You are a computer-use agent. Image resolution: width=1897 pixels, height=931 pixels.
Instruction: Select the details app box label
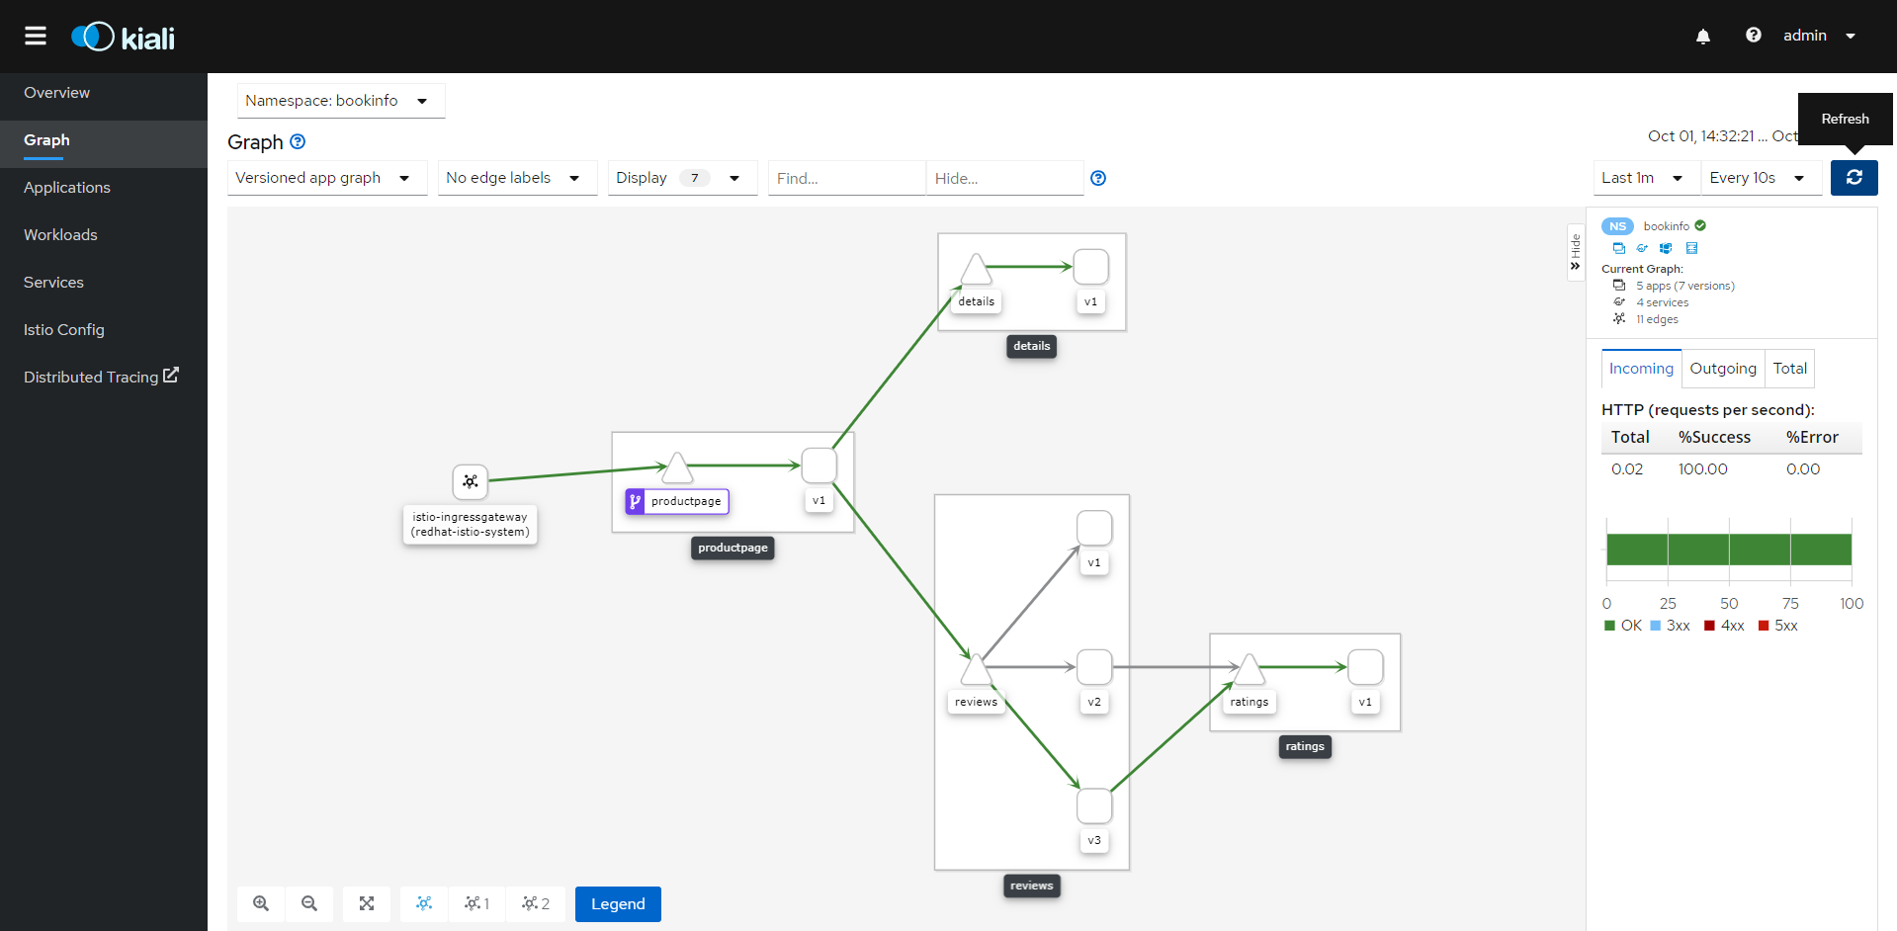point(1031,346)
